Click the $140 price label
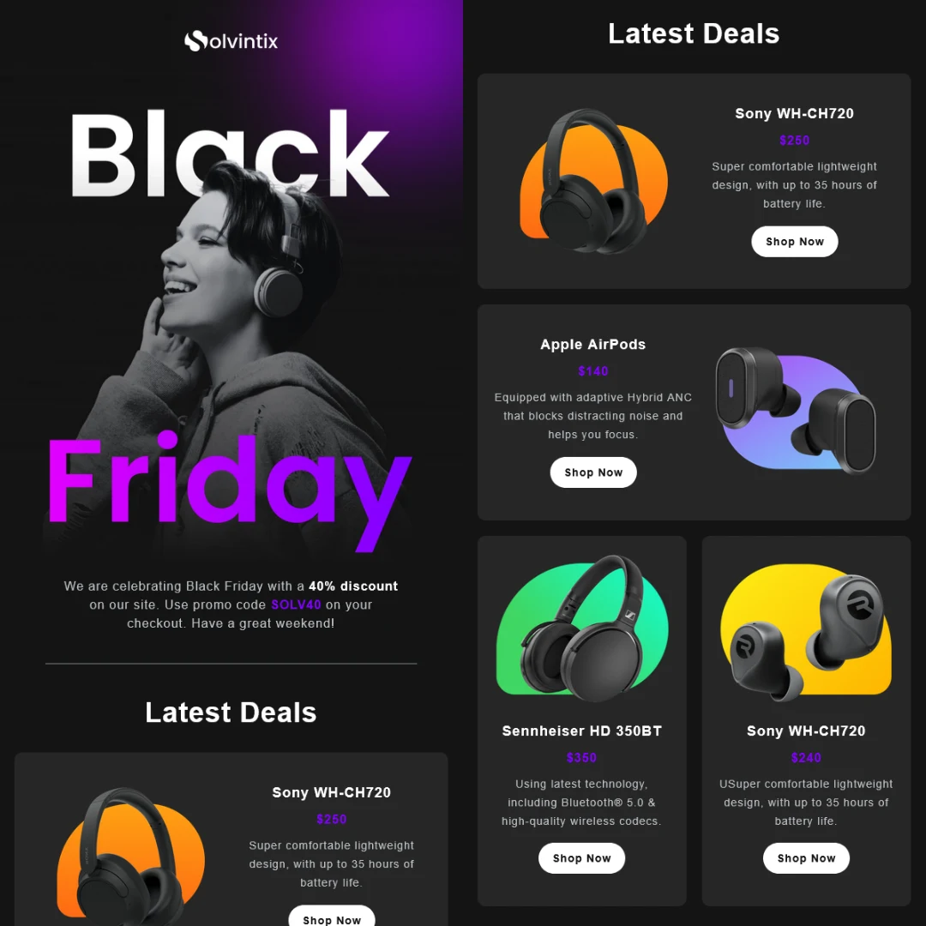This screenshot has width=926, height=926. pyautogui.click(x=593, y=371)
